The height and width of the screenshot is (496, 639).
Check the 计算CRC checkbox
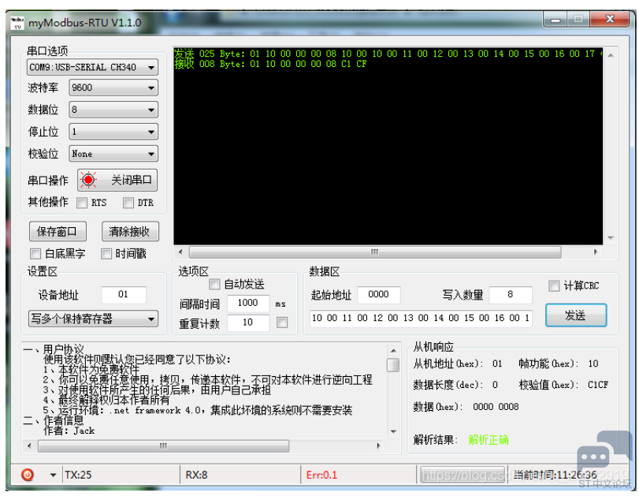(555, 285)
